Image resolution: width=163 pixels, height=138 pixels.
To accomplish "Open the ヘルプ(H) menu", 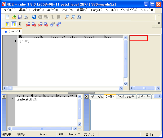I will 147,10.
